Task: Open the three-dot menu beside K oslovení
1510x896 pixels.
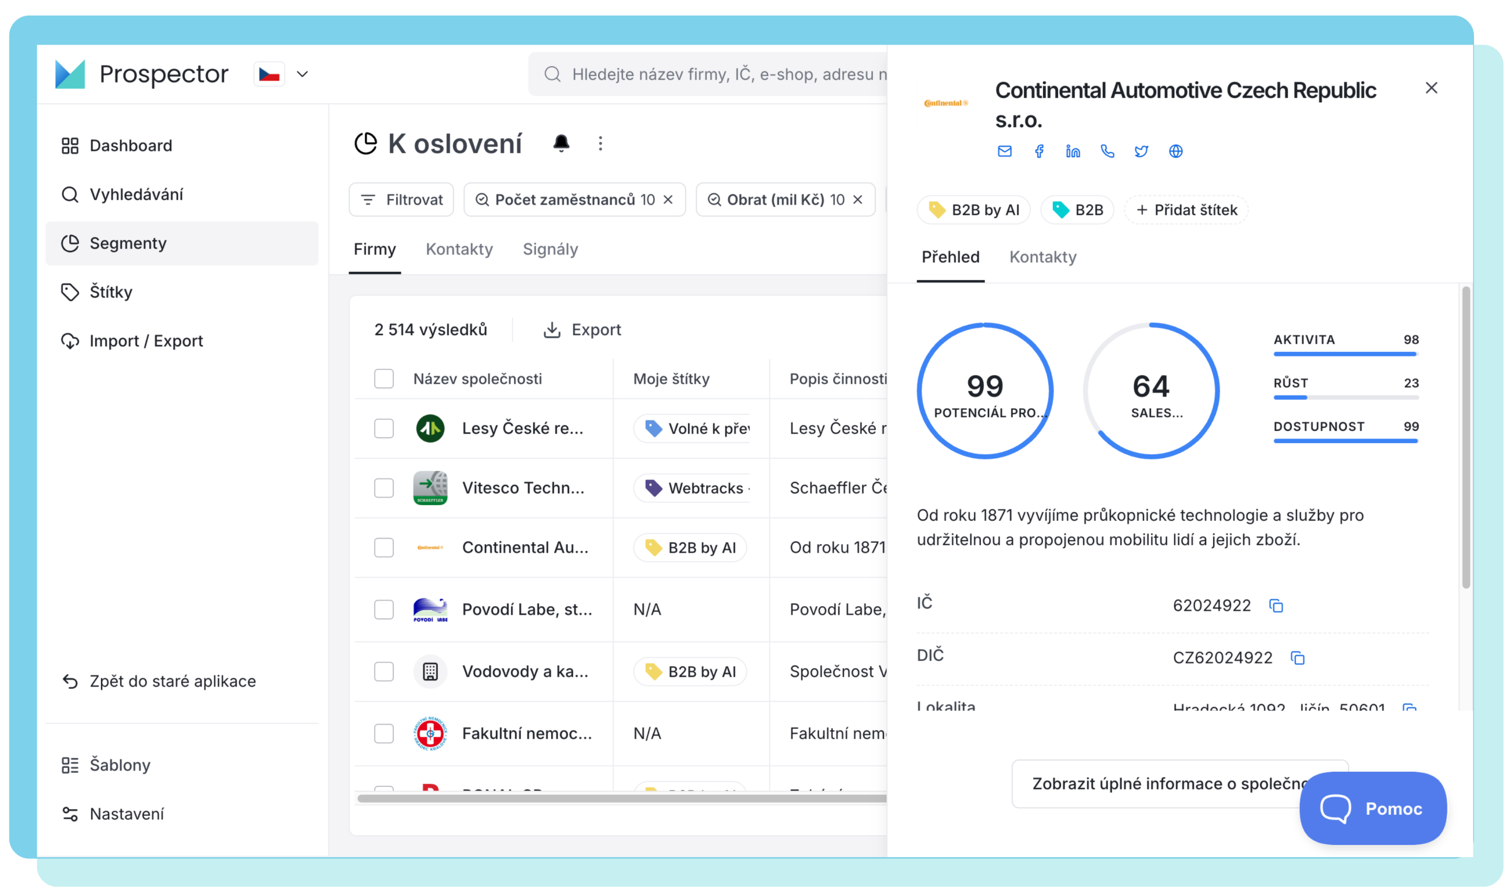Action: [599, 143]
